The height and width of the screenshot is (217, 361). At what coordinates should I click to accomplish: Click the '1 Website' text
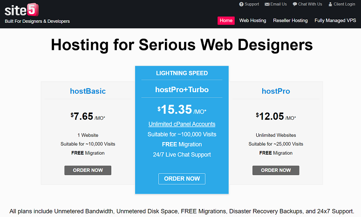coord(88,136)
